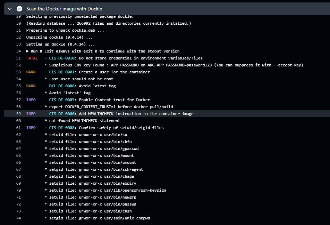Click the setuid file usr/bin/su line
Image resolution: width=330 pixels, height=225 pixels.
[x=86, y=135]
